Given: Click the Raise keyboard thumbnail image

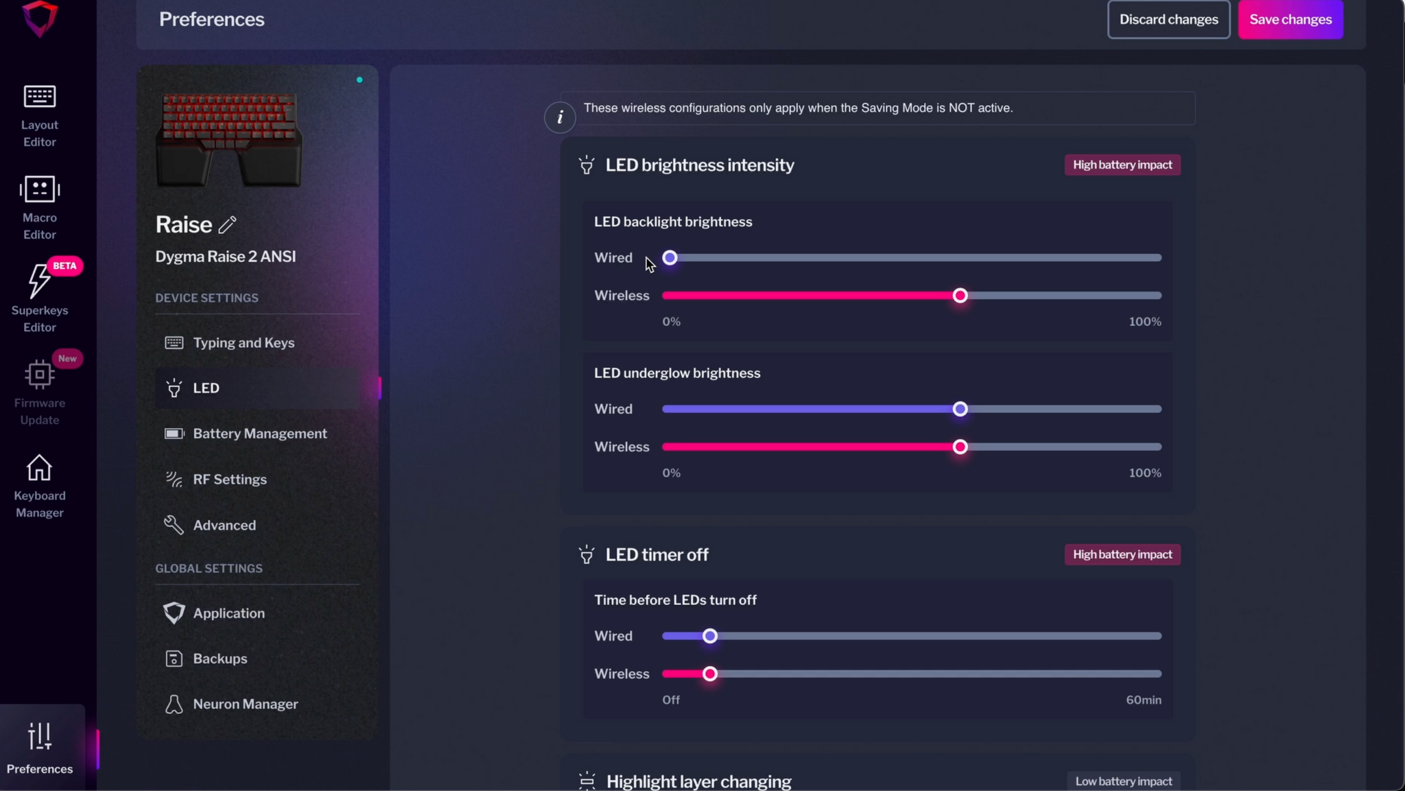Looking at the screenshot, I should (228, 140).
